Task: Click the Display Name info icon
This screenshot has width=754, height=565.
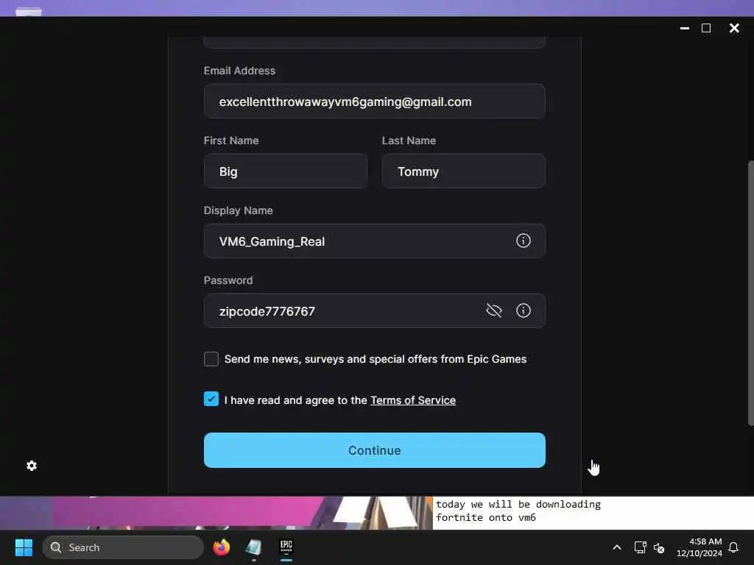Action: 524,241
